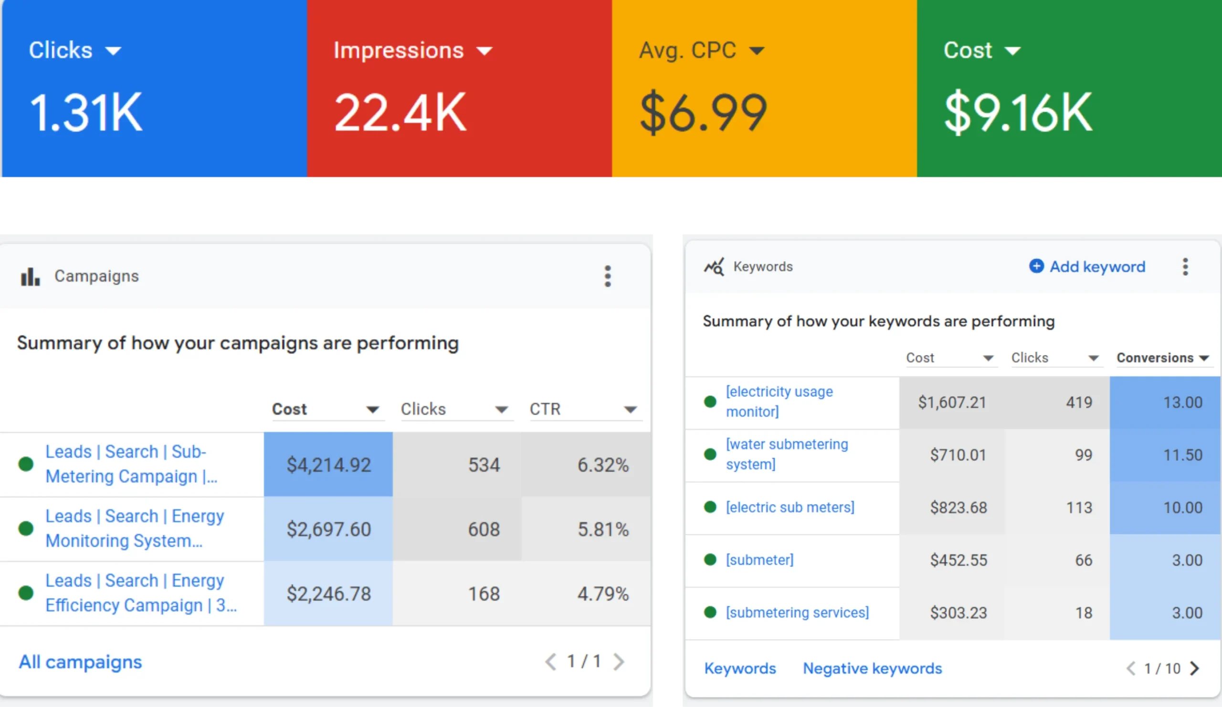This screenshot has height=707, width=1222.
Task: Go to previous keywords page arrow
Action: pos(1130,669)
